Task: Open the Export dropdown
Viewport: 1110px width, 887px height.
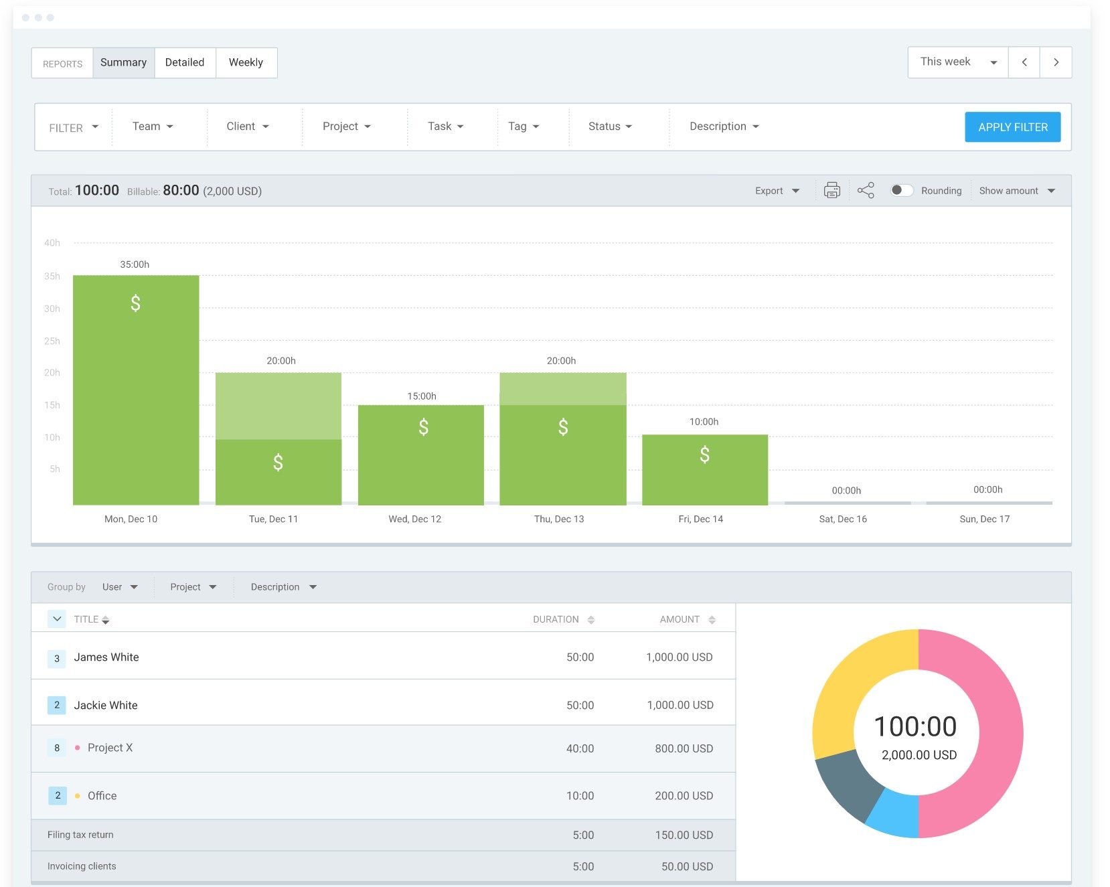Action: 777,191
